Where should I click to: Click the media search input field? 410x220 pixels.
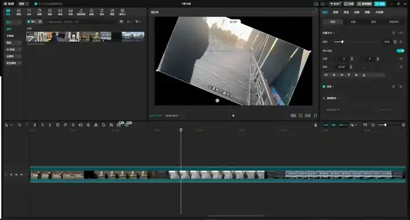coord(80,22)
